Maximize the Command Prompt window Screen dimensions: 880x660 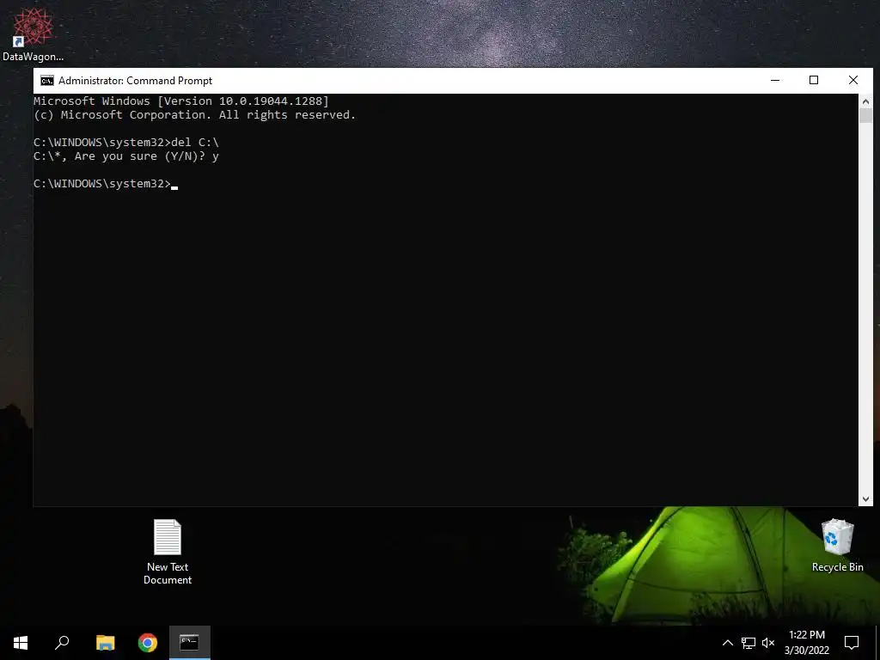tap(814, 80)
